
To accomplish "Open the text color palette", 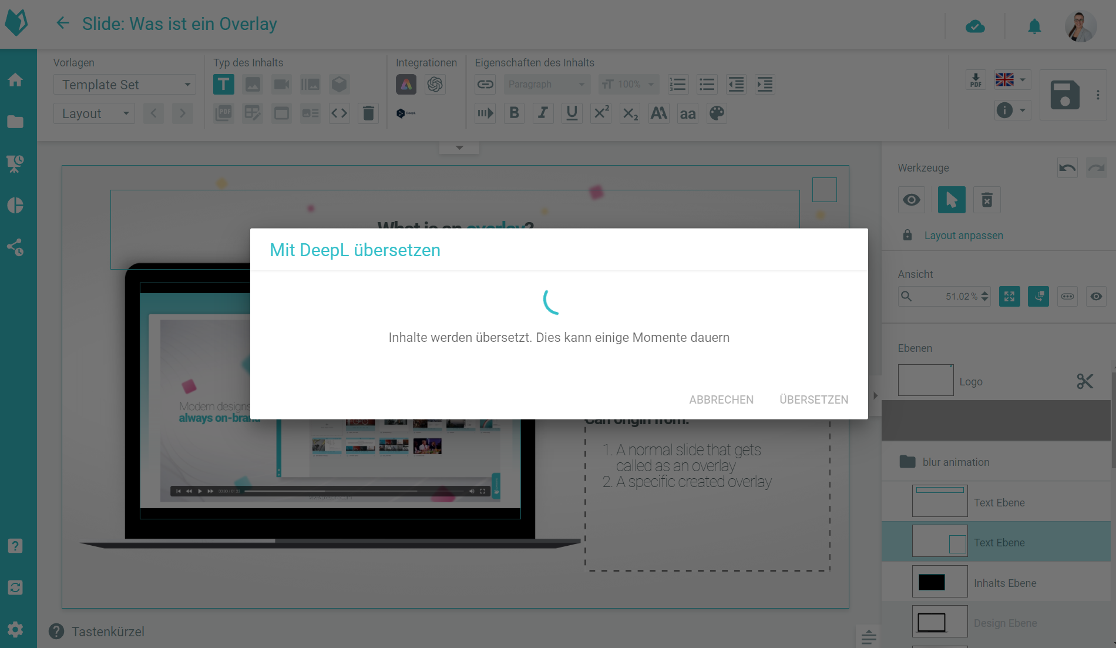I will (x=717, y=113).
